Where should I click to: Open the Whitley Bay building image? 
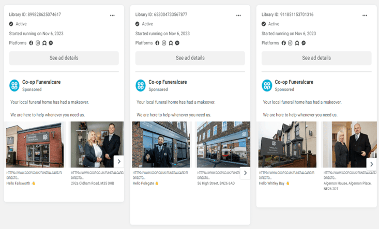pos(287,144)
